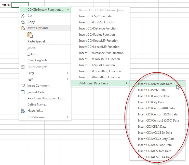Open CDXStreamer menu item
Screen dimensions: 189x165
tap(45, 117)
